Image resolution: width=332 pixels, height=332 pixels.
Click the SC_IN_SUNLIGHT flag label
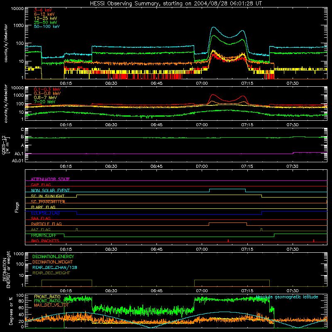48,196
